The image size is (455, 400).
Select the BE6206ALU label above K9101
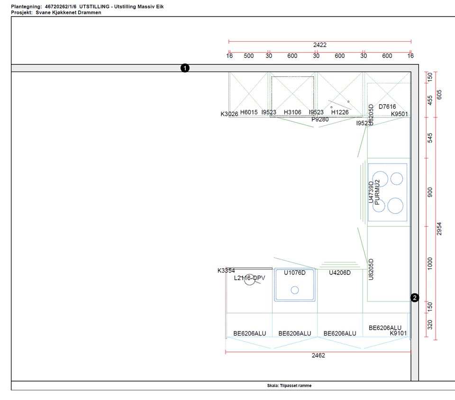click(x=385, y=328)
